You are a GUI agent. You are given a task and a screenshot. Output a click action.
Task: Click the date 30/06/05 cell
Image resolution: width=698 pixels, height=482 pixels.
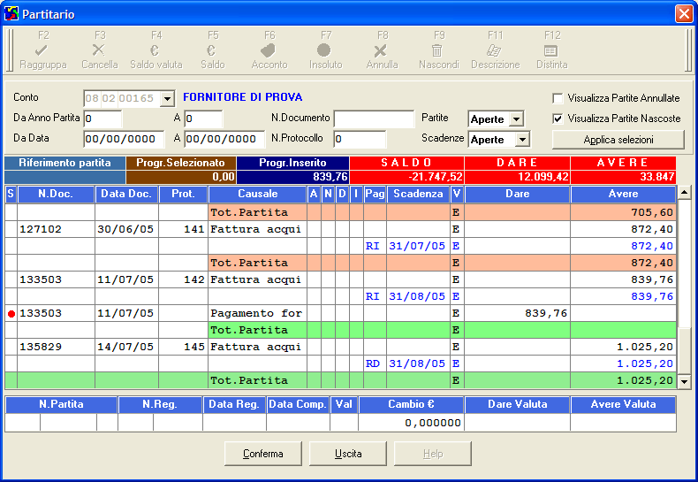pyautogui.click(x=126, y=229)
